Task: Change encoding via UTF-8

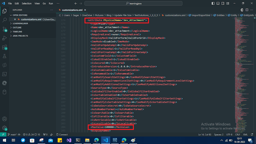Action: pyautogui.click(x=229, y=135)
